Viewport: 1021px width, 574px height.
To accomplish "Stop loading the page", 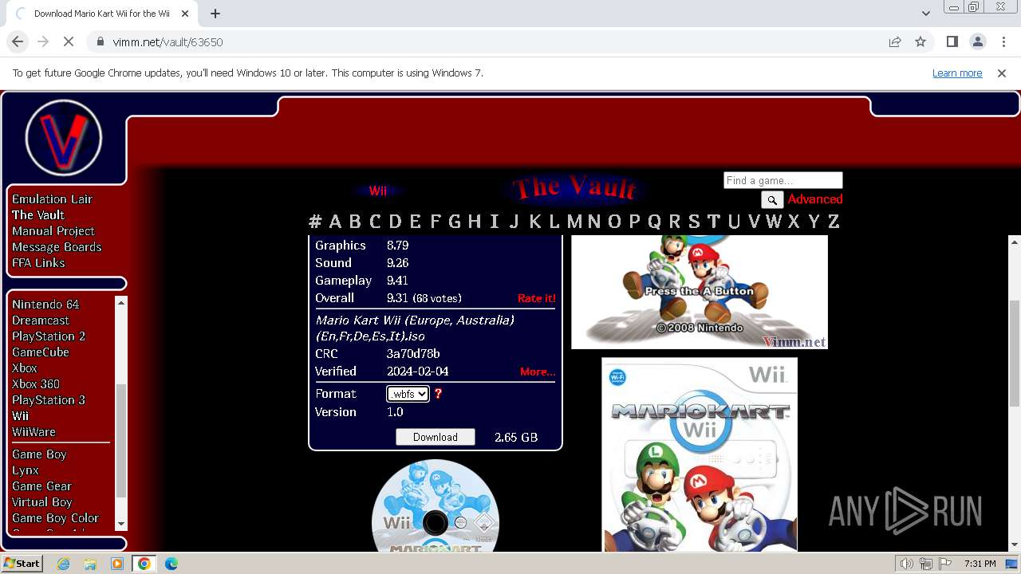I will tap(69, 42).
